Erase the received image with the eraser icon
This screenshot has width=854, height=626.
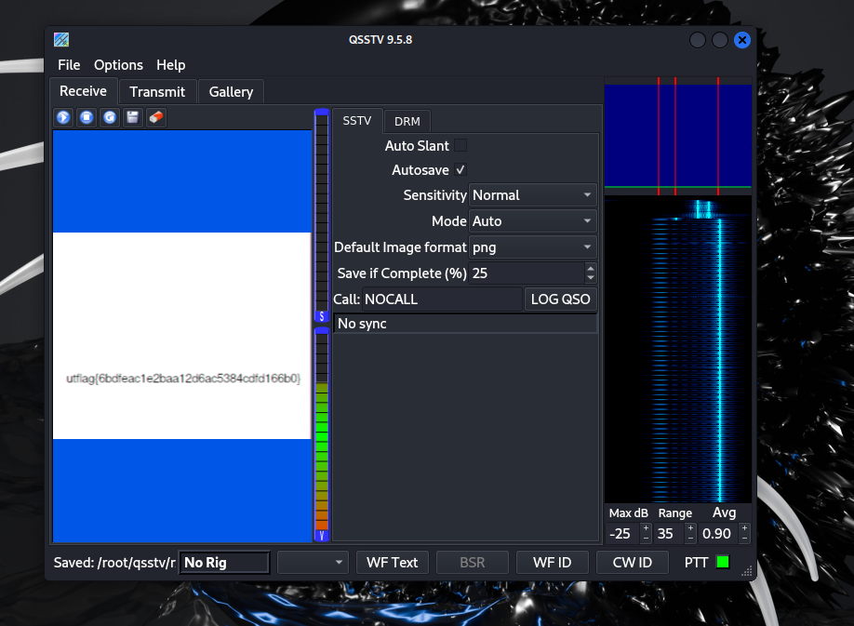(x=156, y=117)
